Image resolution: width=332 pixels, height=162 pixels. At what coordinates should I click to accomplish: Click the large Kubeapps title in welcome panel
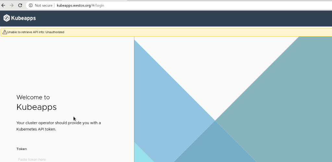pyautogui.click(x=36, y=107)
